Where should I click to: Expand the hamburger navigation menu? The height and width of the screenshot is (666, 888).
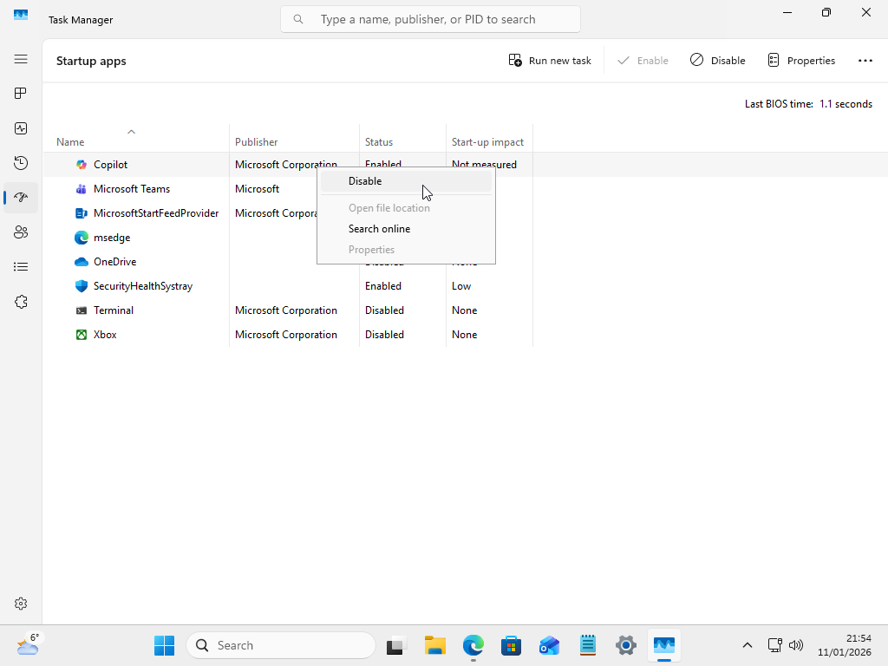(x=21, y=59)
